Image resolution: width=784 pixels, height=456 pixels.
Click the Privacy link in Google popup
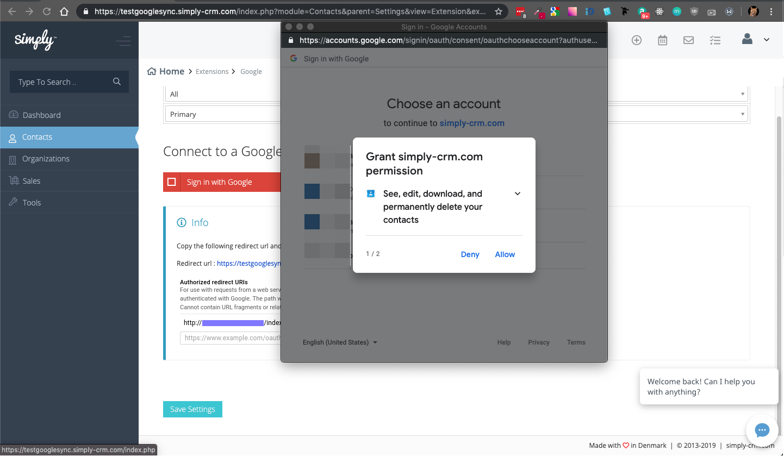pyautogui.click(x=539, y=342)
